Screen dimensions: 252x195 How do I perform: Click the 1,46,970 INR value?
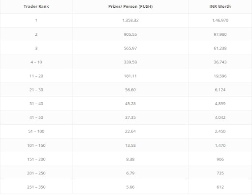click(220, 20)
